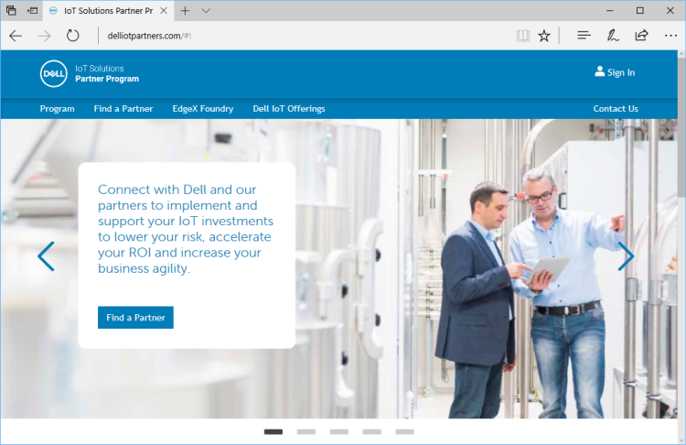Go back using browser back arrow

click(16, 36)
